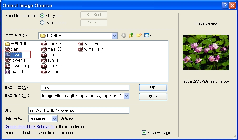Open the Image Files type dropdown
This screenshot has width=238, height=140.
[x=127, y=96]
